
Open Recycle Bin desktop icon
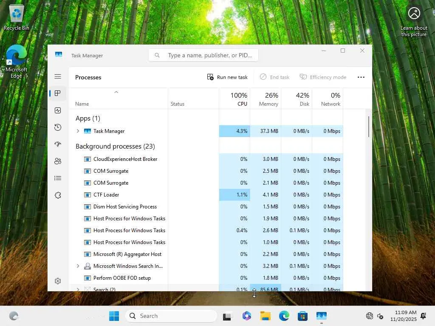click(x=17, y=17)
